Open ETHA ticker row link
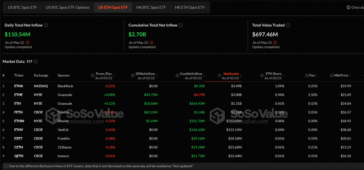 [x=18, y=86]
